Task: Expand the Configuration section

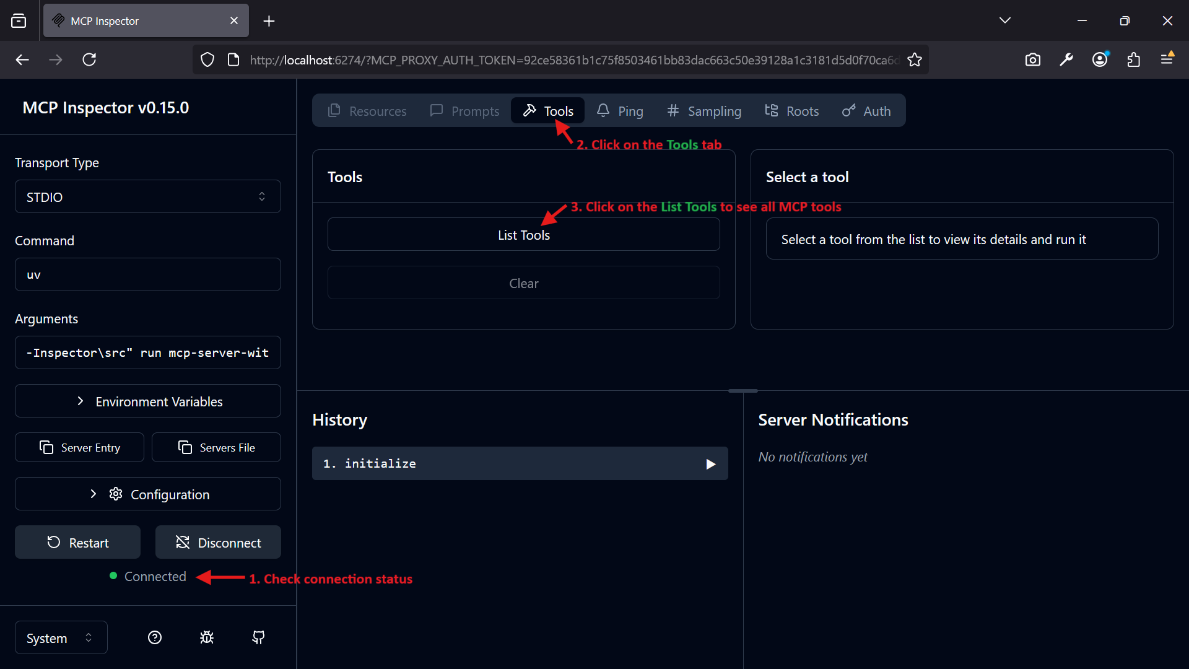Action: click(148, 494)
